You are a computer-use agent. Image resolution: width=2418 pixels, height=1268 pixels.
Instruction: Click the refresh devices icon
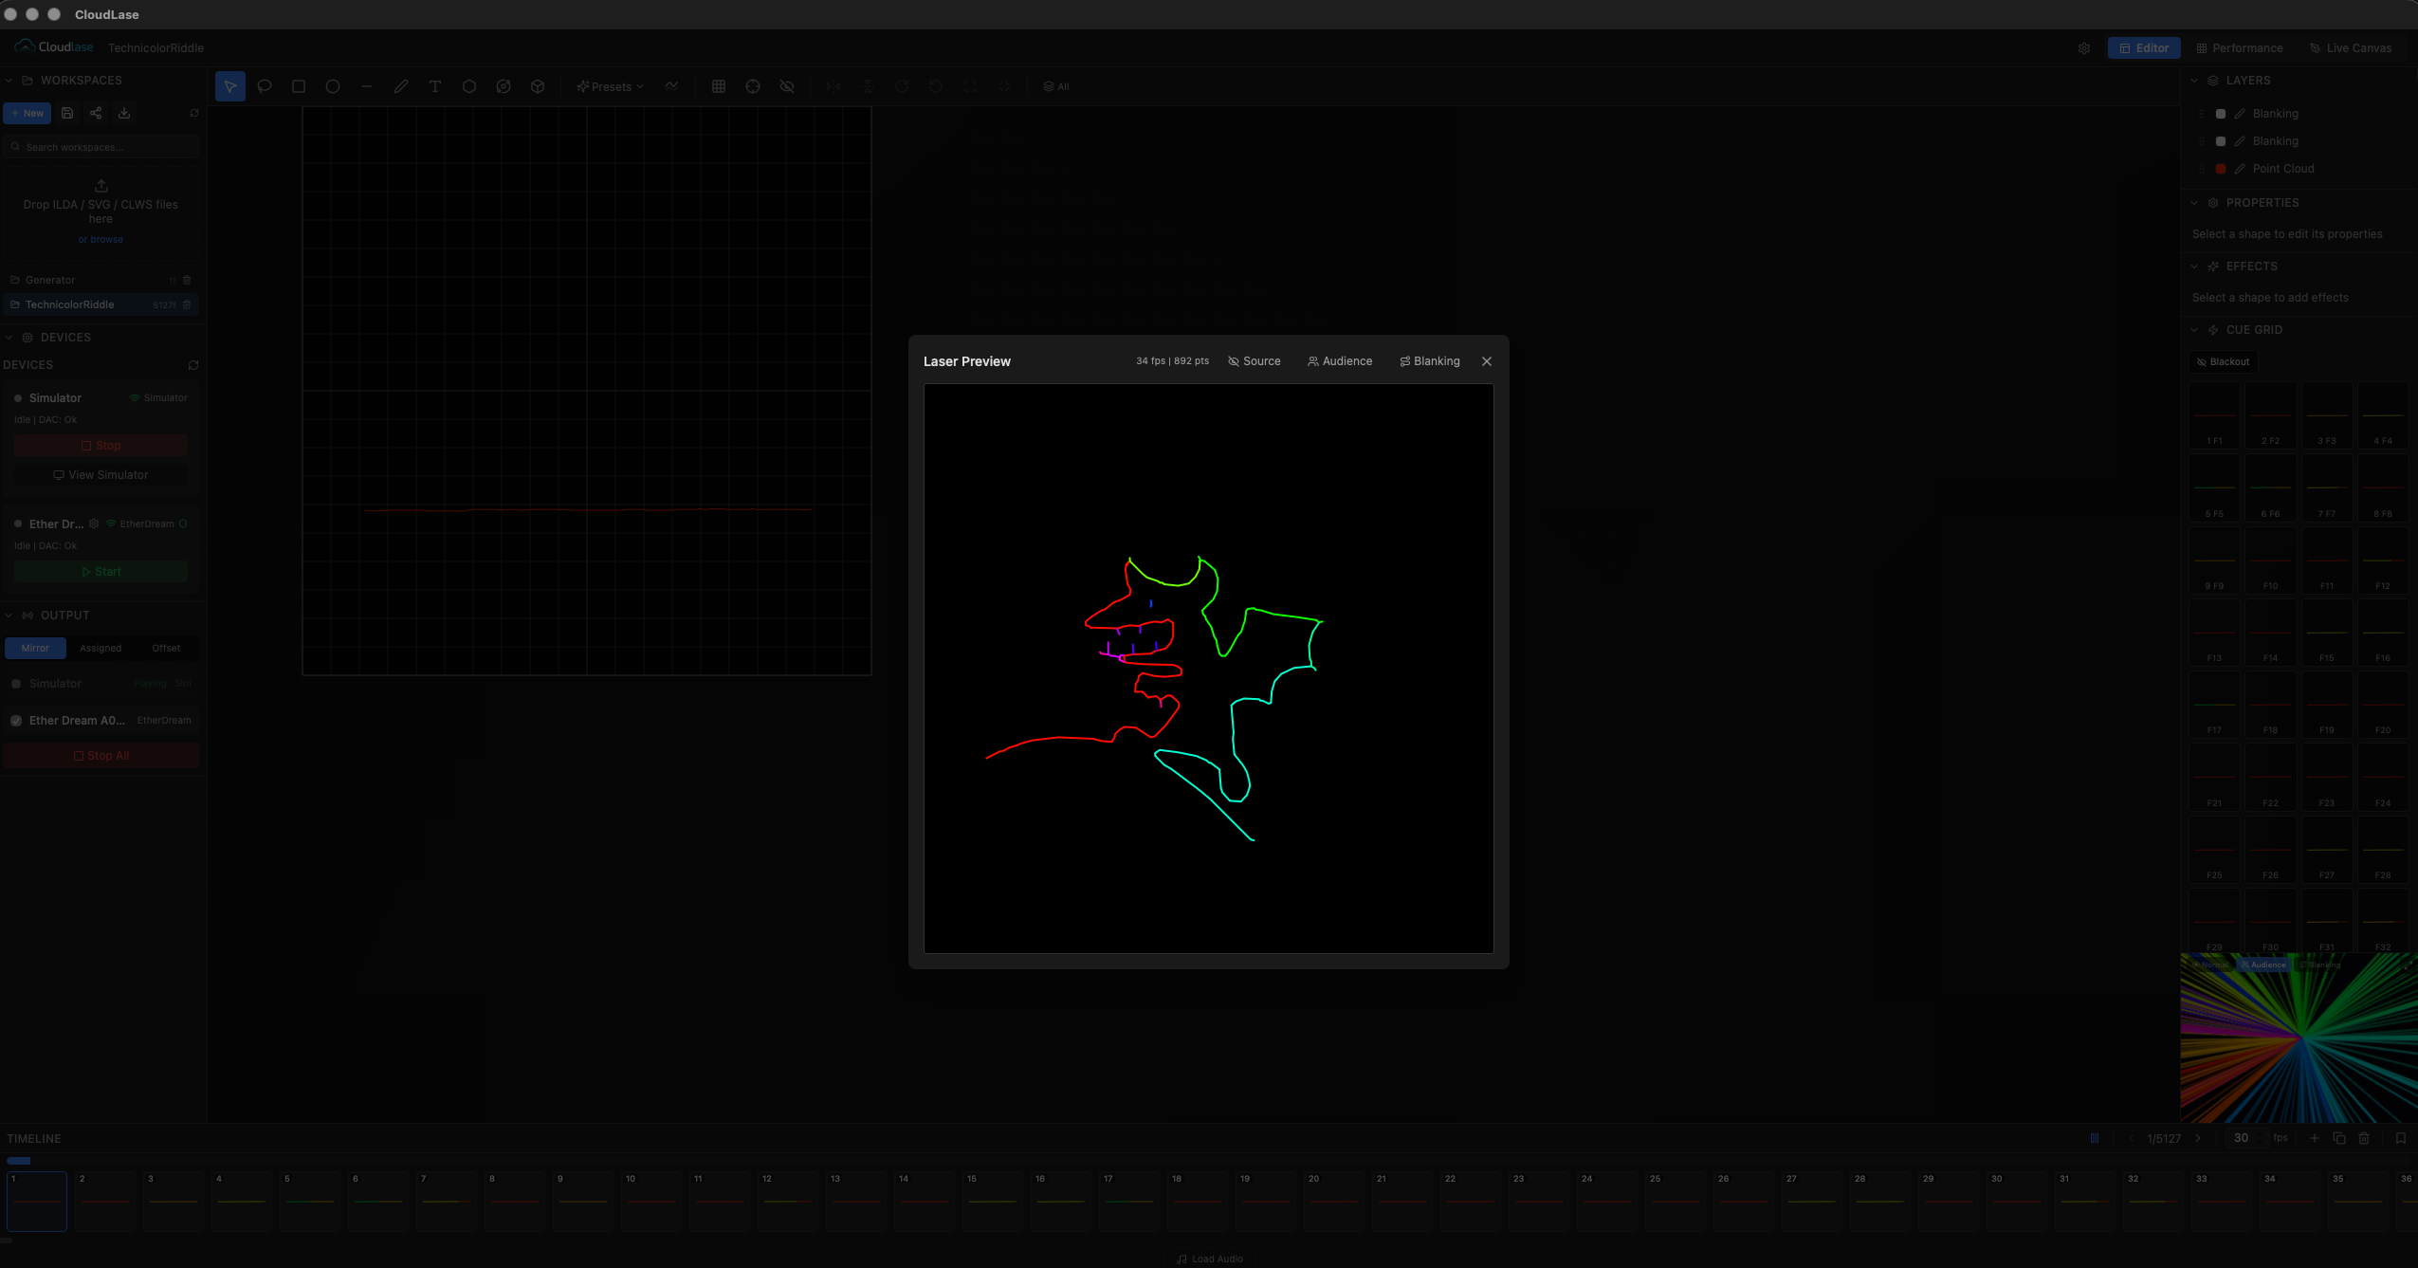(x=193, y=365)
